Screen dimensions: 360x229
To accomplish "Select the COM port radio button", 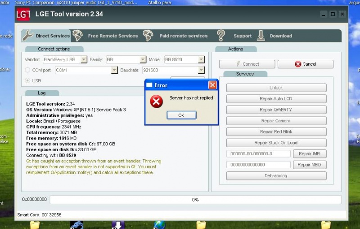I will (27, 70).
